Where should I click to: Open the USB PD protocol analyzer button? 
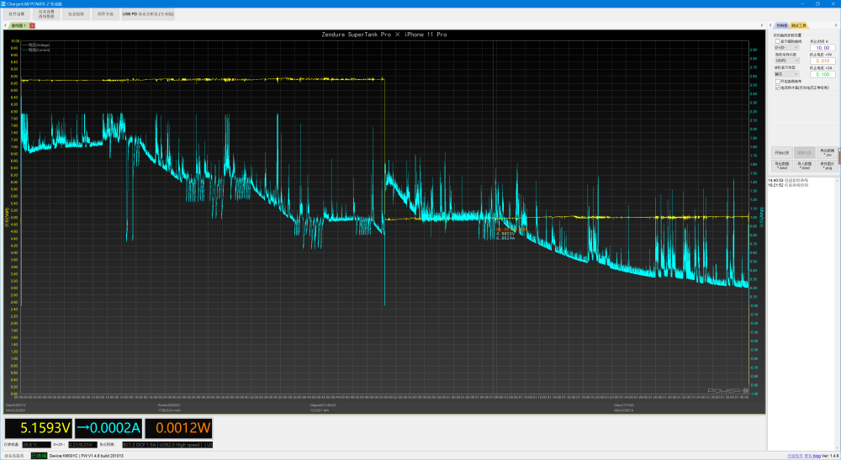[147, 14]
